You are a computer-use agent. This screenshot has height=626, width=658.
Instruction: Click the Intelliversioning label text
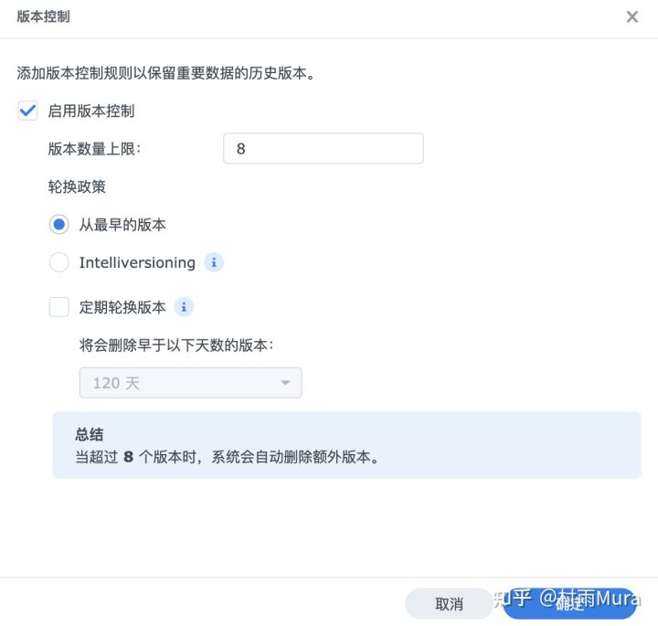point(137,262)
